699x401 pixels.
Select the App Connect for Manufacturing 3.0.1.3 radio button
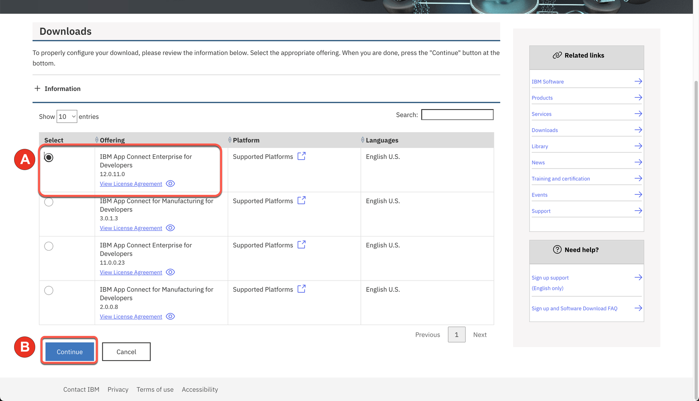point(49,202)
